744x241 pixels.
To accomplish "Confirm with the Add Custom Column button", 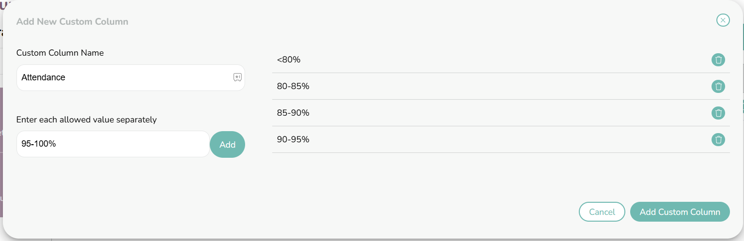I will (x=680, y=212).
